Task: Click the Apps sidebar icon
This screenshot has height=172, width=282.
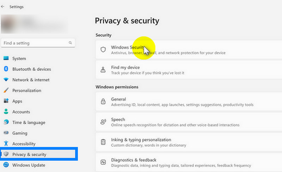Action: coord(6,101)
